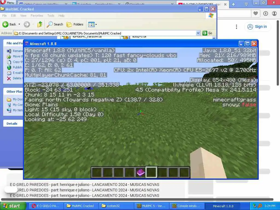Click the Windows Start button
280x210 pixels.
[x=13, y=206]
